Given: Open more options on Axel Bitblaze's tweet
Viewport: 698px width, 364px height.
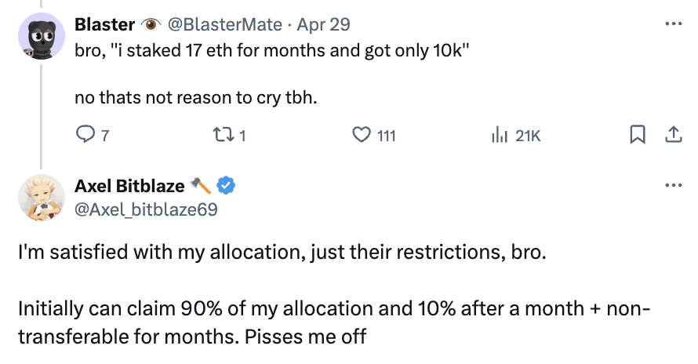Looking at the screenshot, I should 672,185.
